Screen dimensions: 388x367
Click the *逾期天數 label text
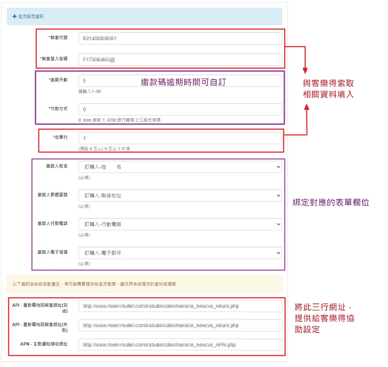click(58, 80)
